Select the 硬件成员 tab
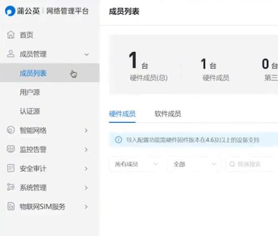The width and height of the screenshot is (278, 236). 122,114
